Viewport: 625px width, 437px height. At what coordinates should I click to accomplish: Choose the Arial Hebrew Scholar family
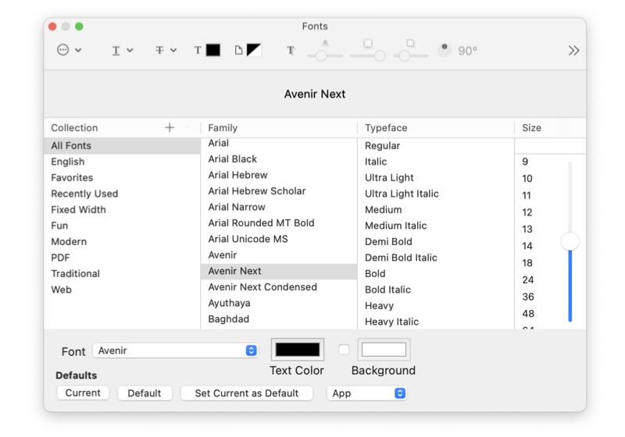(279, 191)
